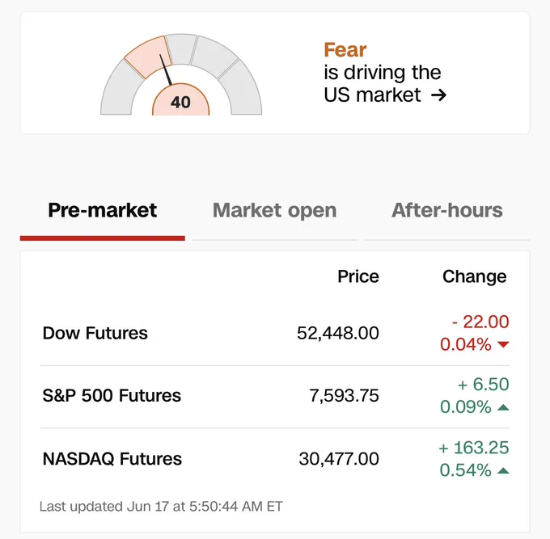
Task: Select the highlighted Fear segment of gauge
Action: point(148,57)
